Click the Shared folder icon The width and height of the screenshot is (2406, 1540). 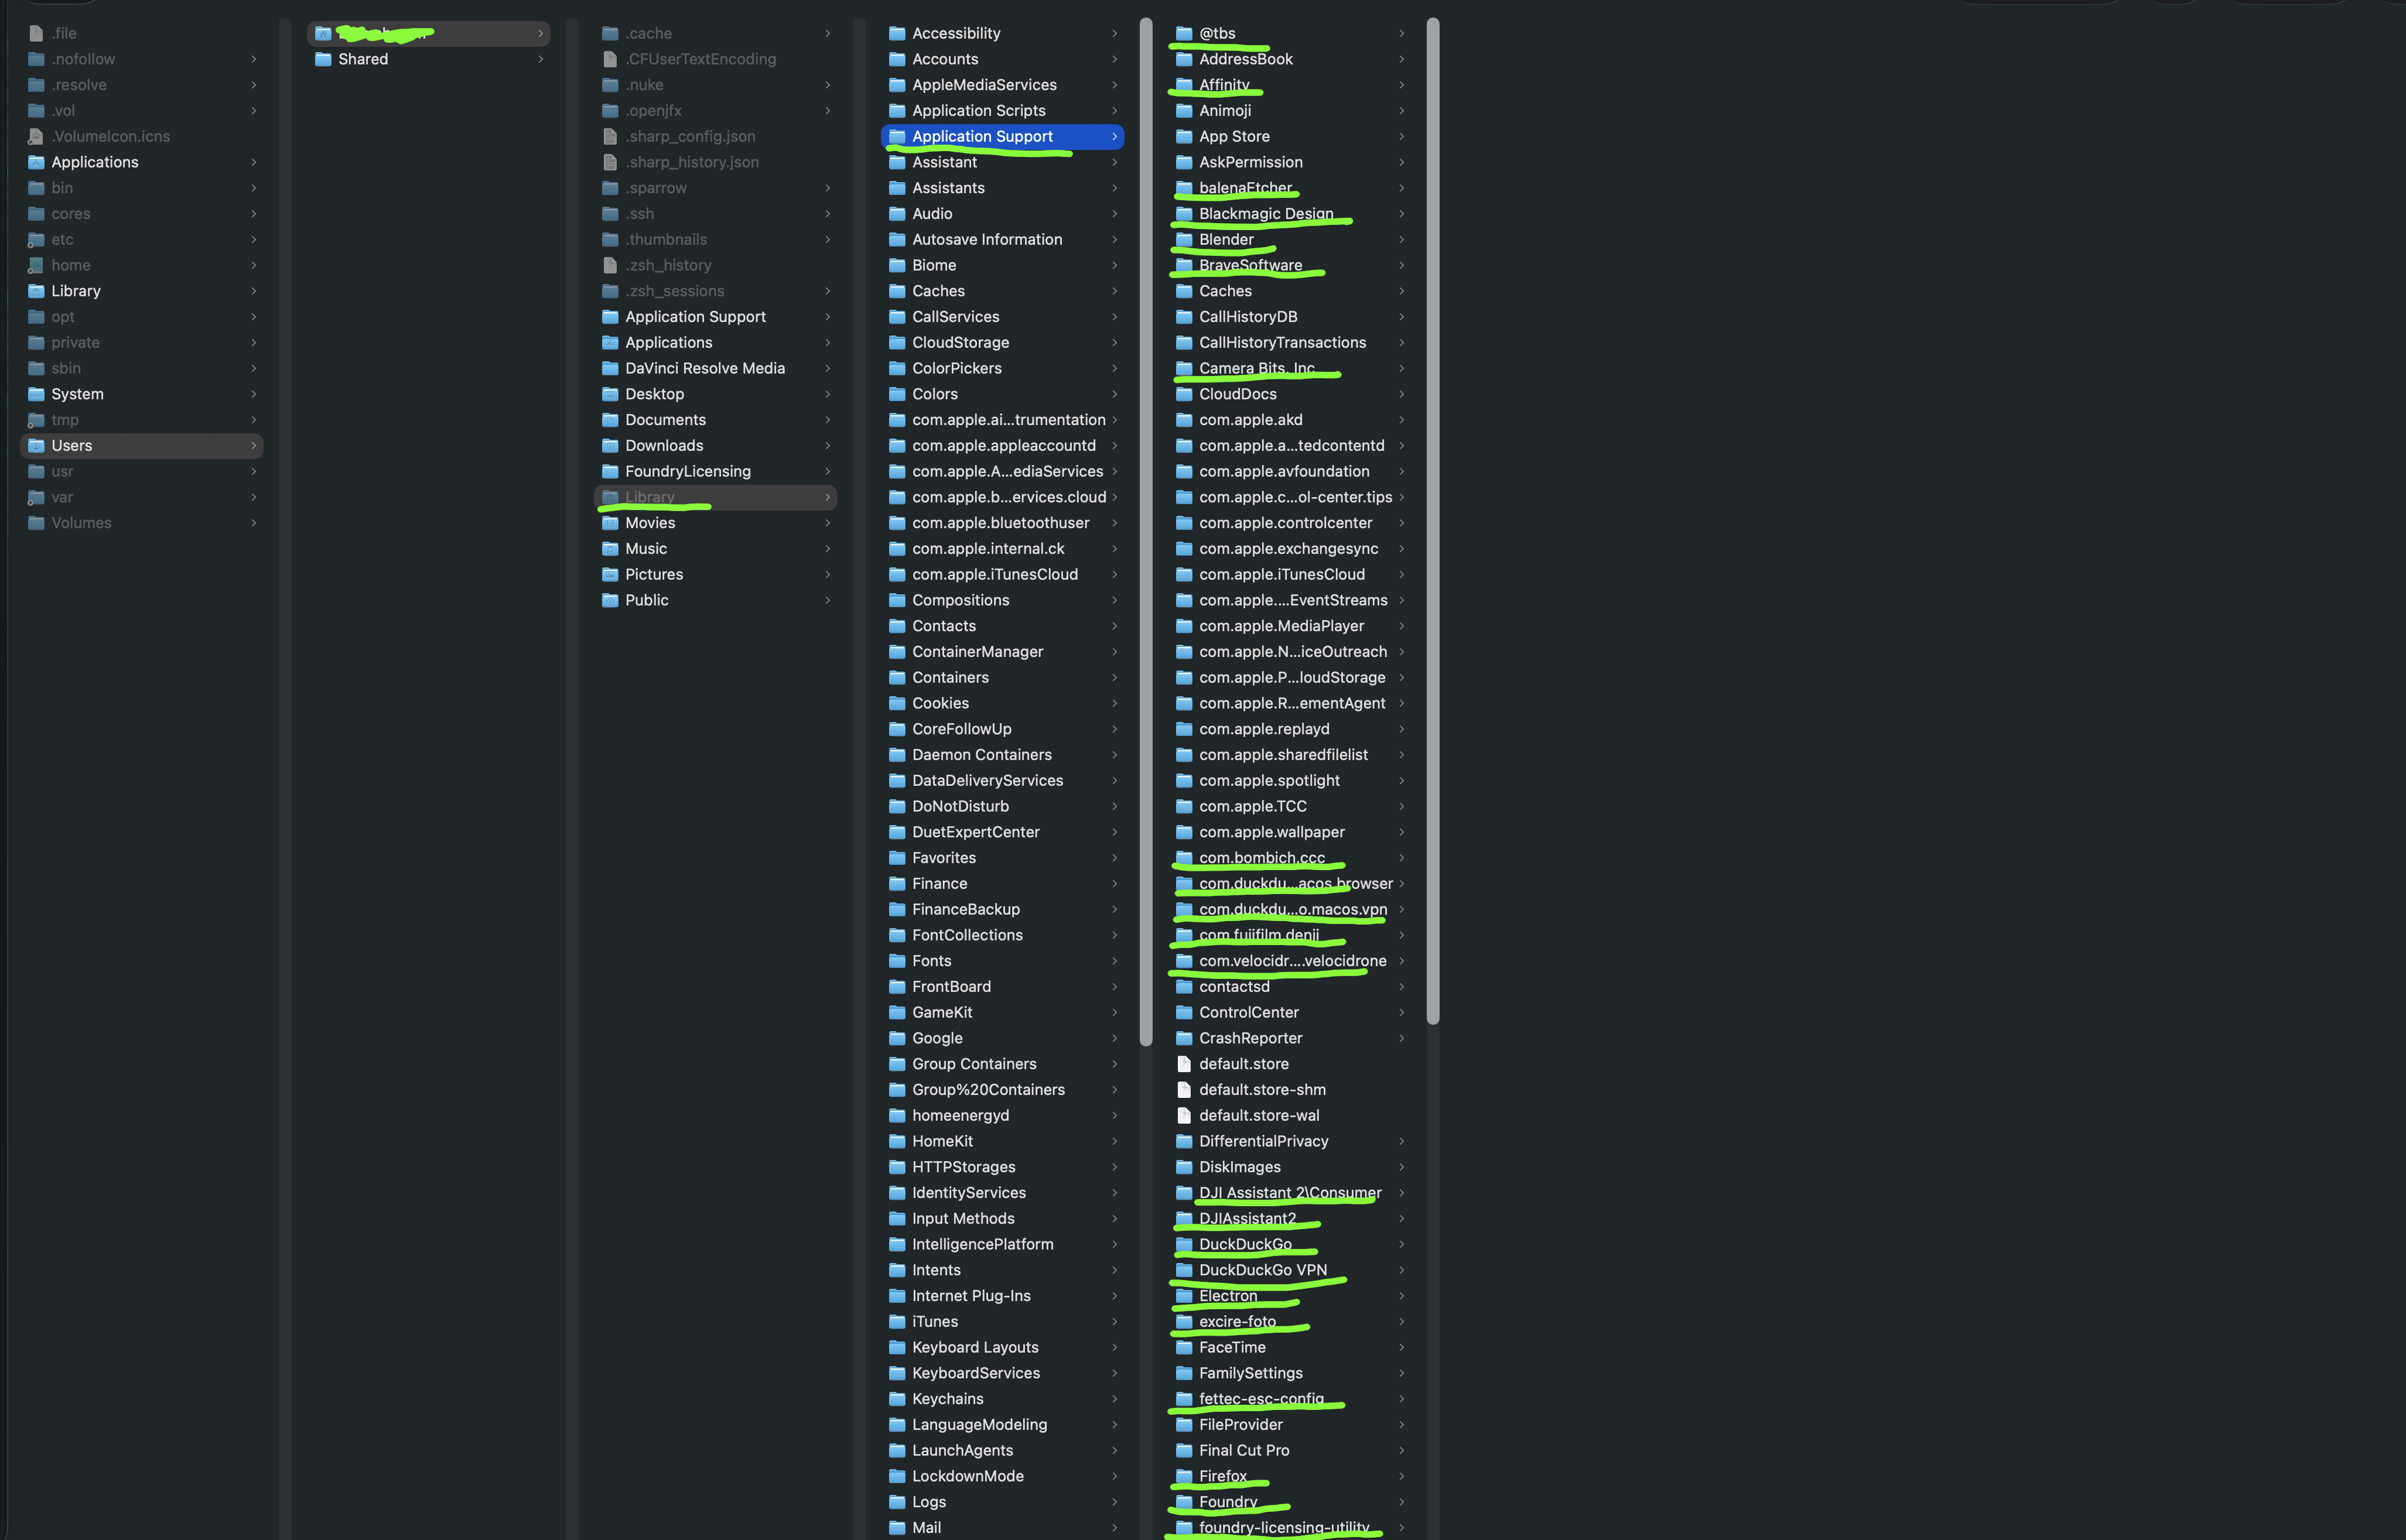323,59
